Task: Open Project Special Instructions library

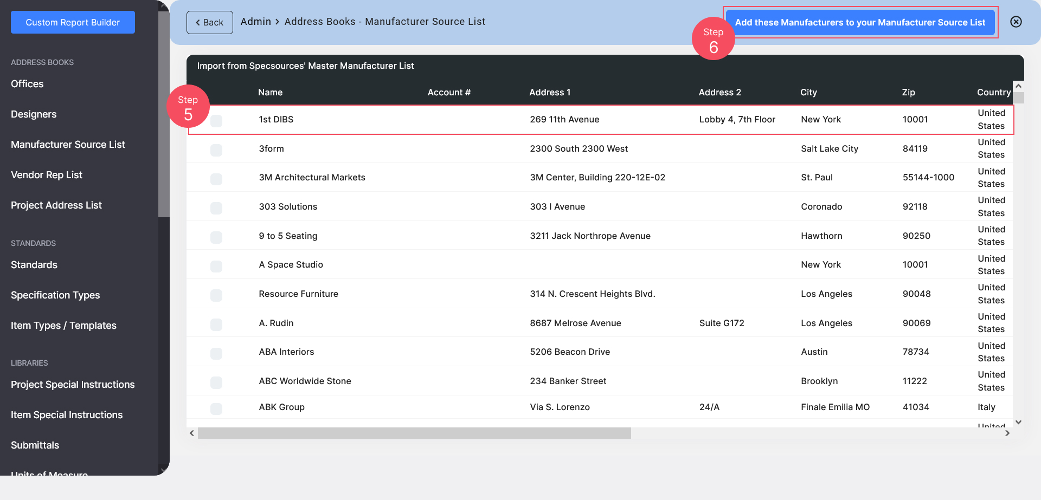Action: point(73,385)
